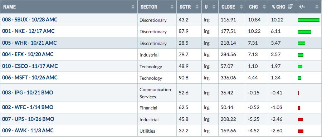Toggle descending sort icon on % CHG
The height and width of the screenshot is (137, 322).
[291, 7]
